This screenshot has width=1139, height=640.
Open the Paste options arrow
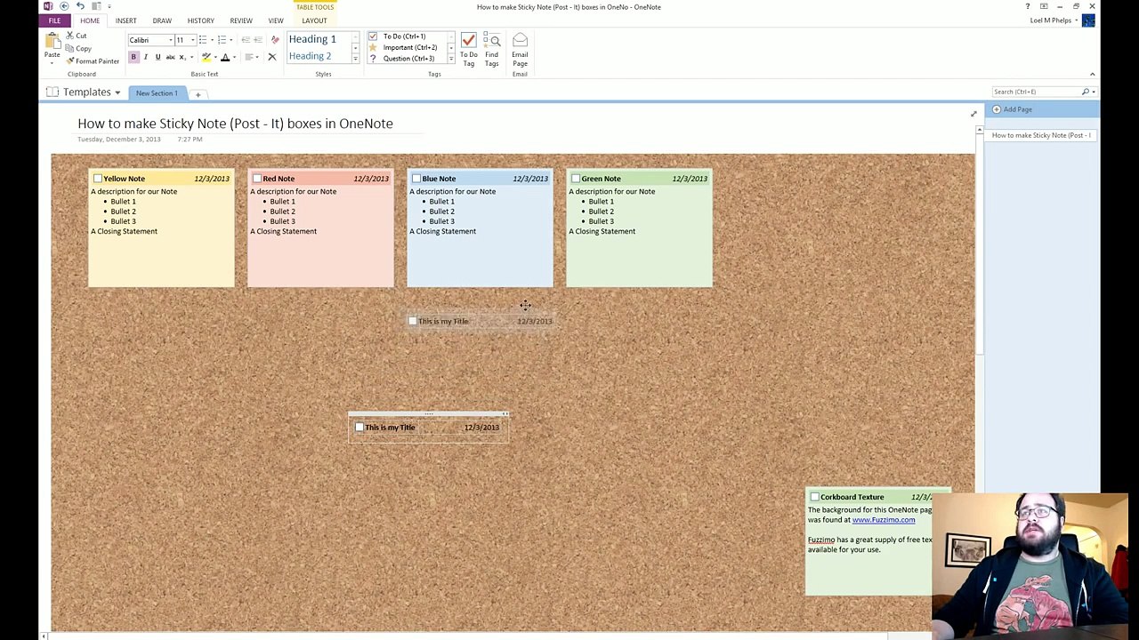(52, 62)
